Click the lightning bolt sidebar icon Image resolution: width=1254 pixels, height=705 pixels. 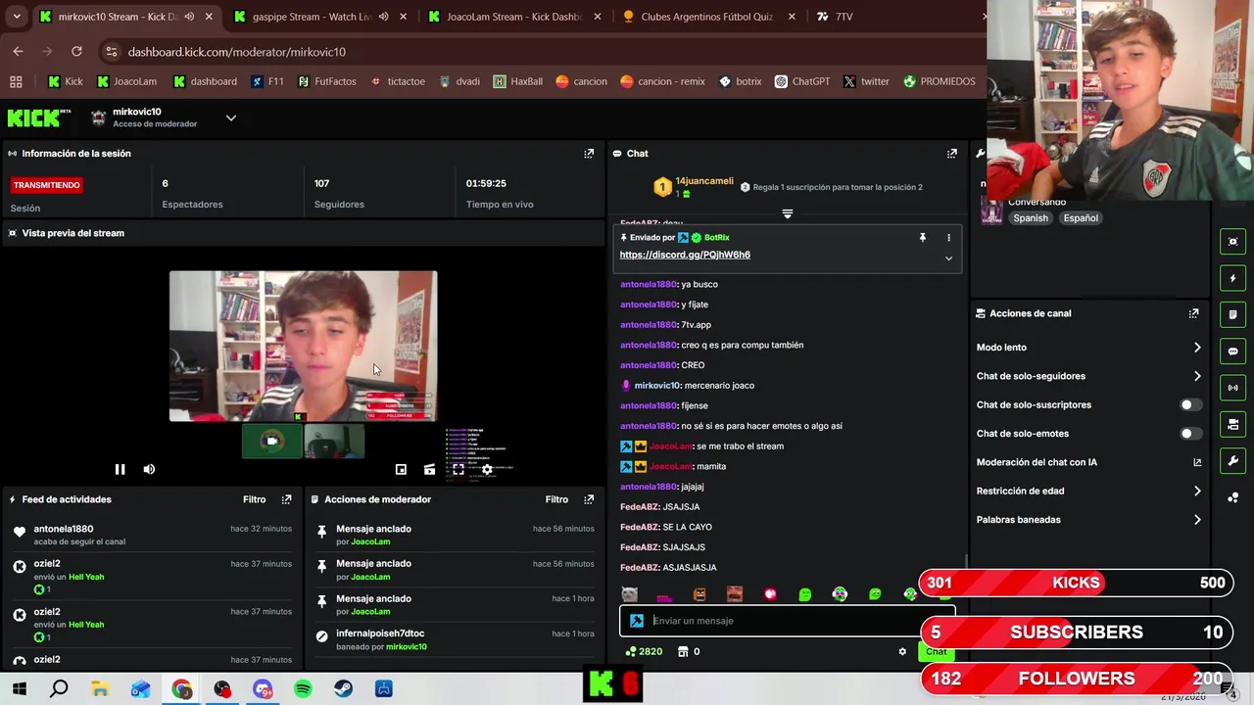pyautogui.click(x=1233, y=278)
